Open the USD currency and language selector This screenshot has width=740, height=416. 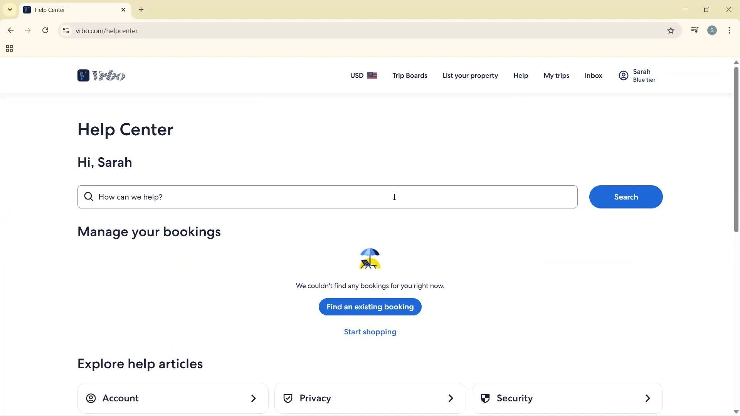[363, 75]
